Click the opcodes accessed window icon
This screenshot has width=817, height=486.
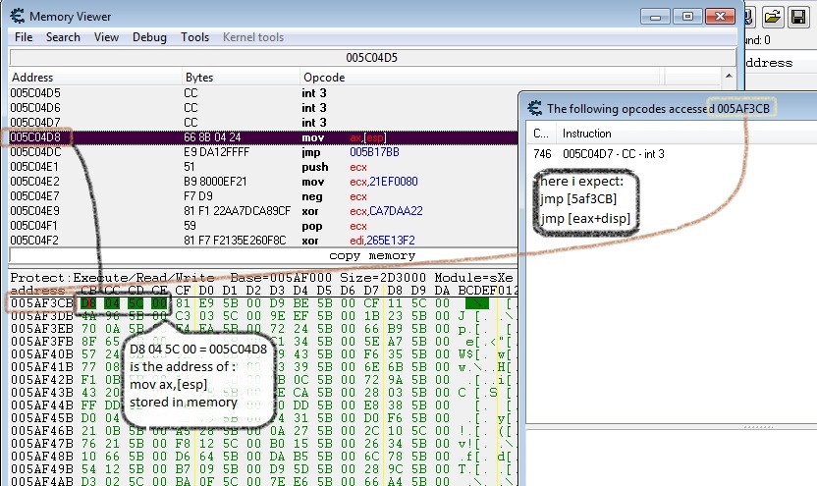535,108
